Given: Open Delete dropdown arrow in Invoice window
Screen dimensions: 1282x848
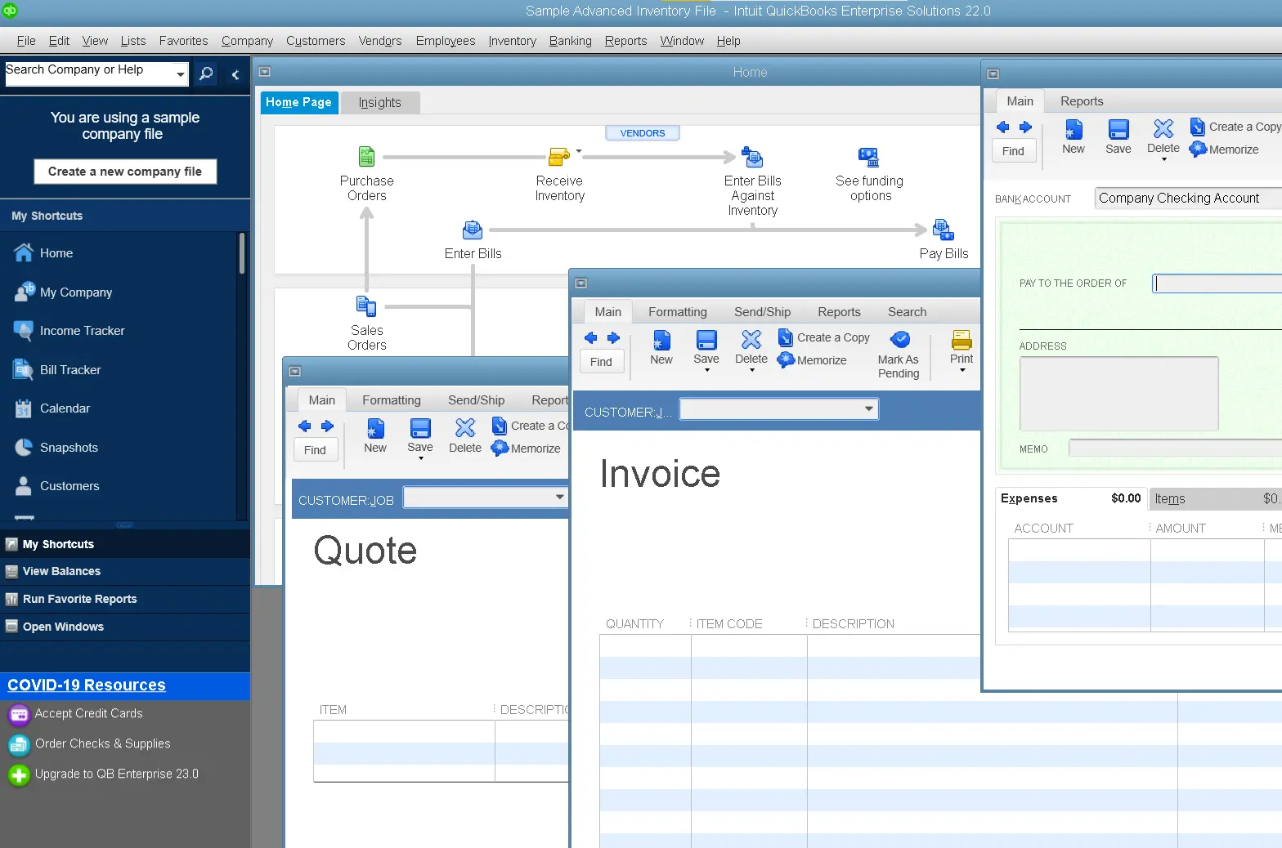Looking at the screenshot, I should point(751,370).
